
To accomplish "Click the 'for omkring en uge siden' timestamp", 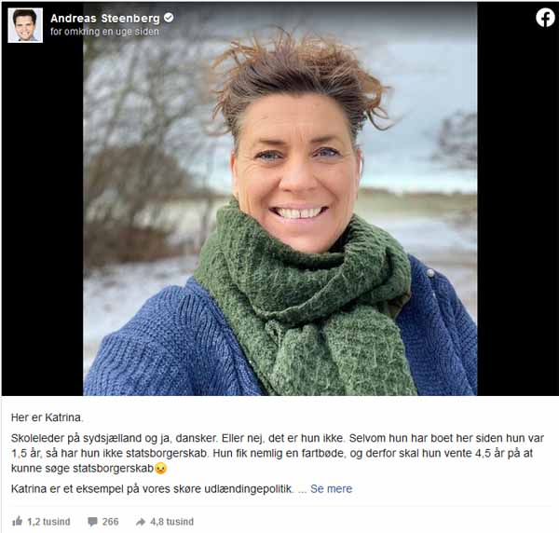I will [x=104, y=32].
